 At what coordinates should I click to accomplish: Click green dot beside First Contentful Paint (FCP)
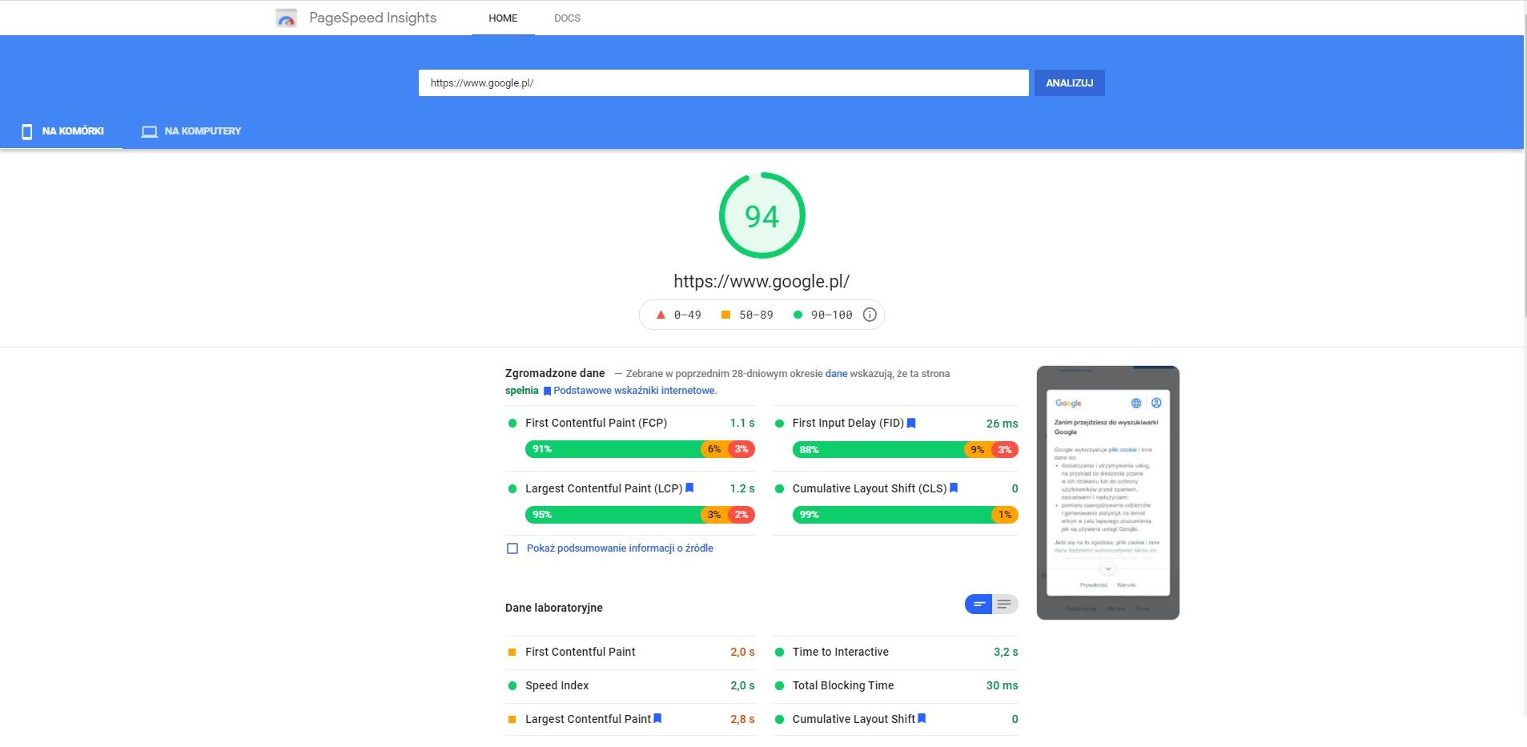(512, 423)
